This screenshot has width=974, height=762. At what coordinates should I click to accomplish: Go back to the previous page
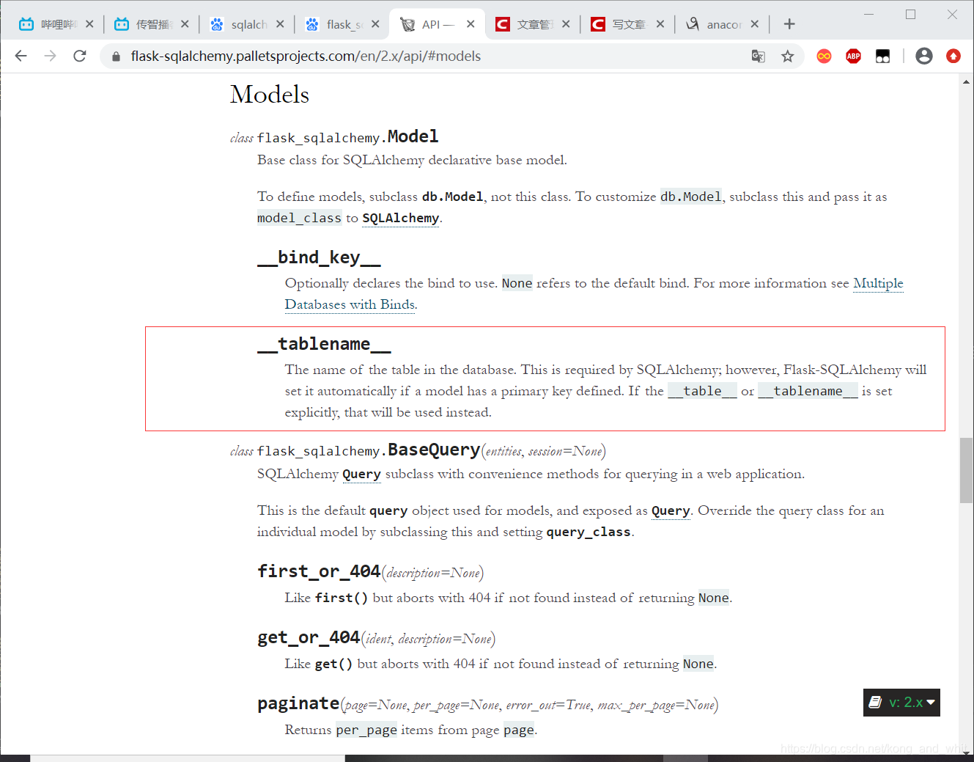21,56
